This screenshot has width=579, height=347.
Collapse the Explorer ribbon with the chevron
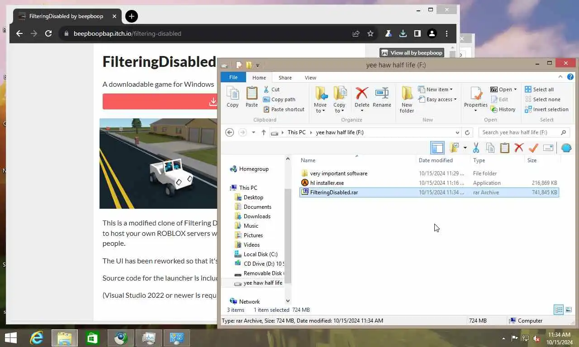click(x=560, y=77)
